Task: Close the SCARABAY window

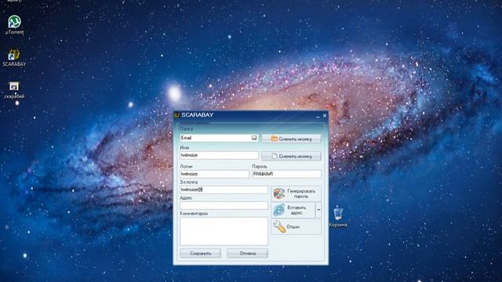Action: pyautogui.click(x=325, y=115)
